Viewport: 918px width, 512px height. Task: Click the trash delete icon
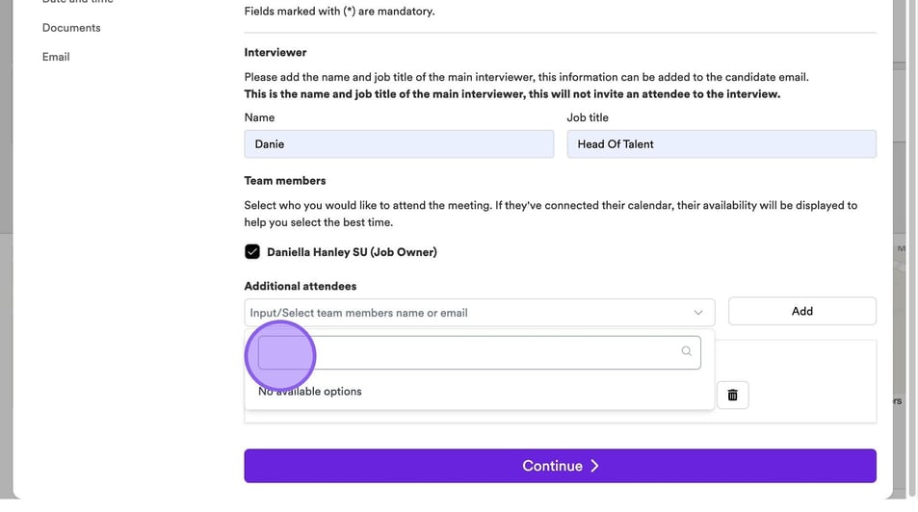(x=732, y=395)
